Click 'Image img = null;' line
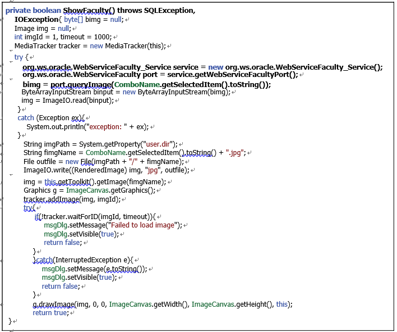This screenshot has width=397, height=332. click(x=43, y=29)
